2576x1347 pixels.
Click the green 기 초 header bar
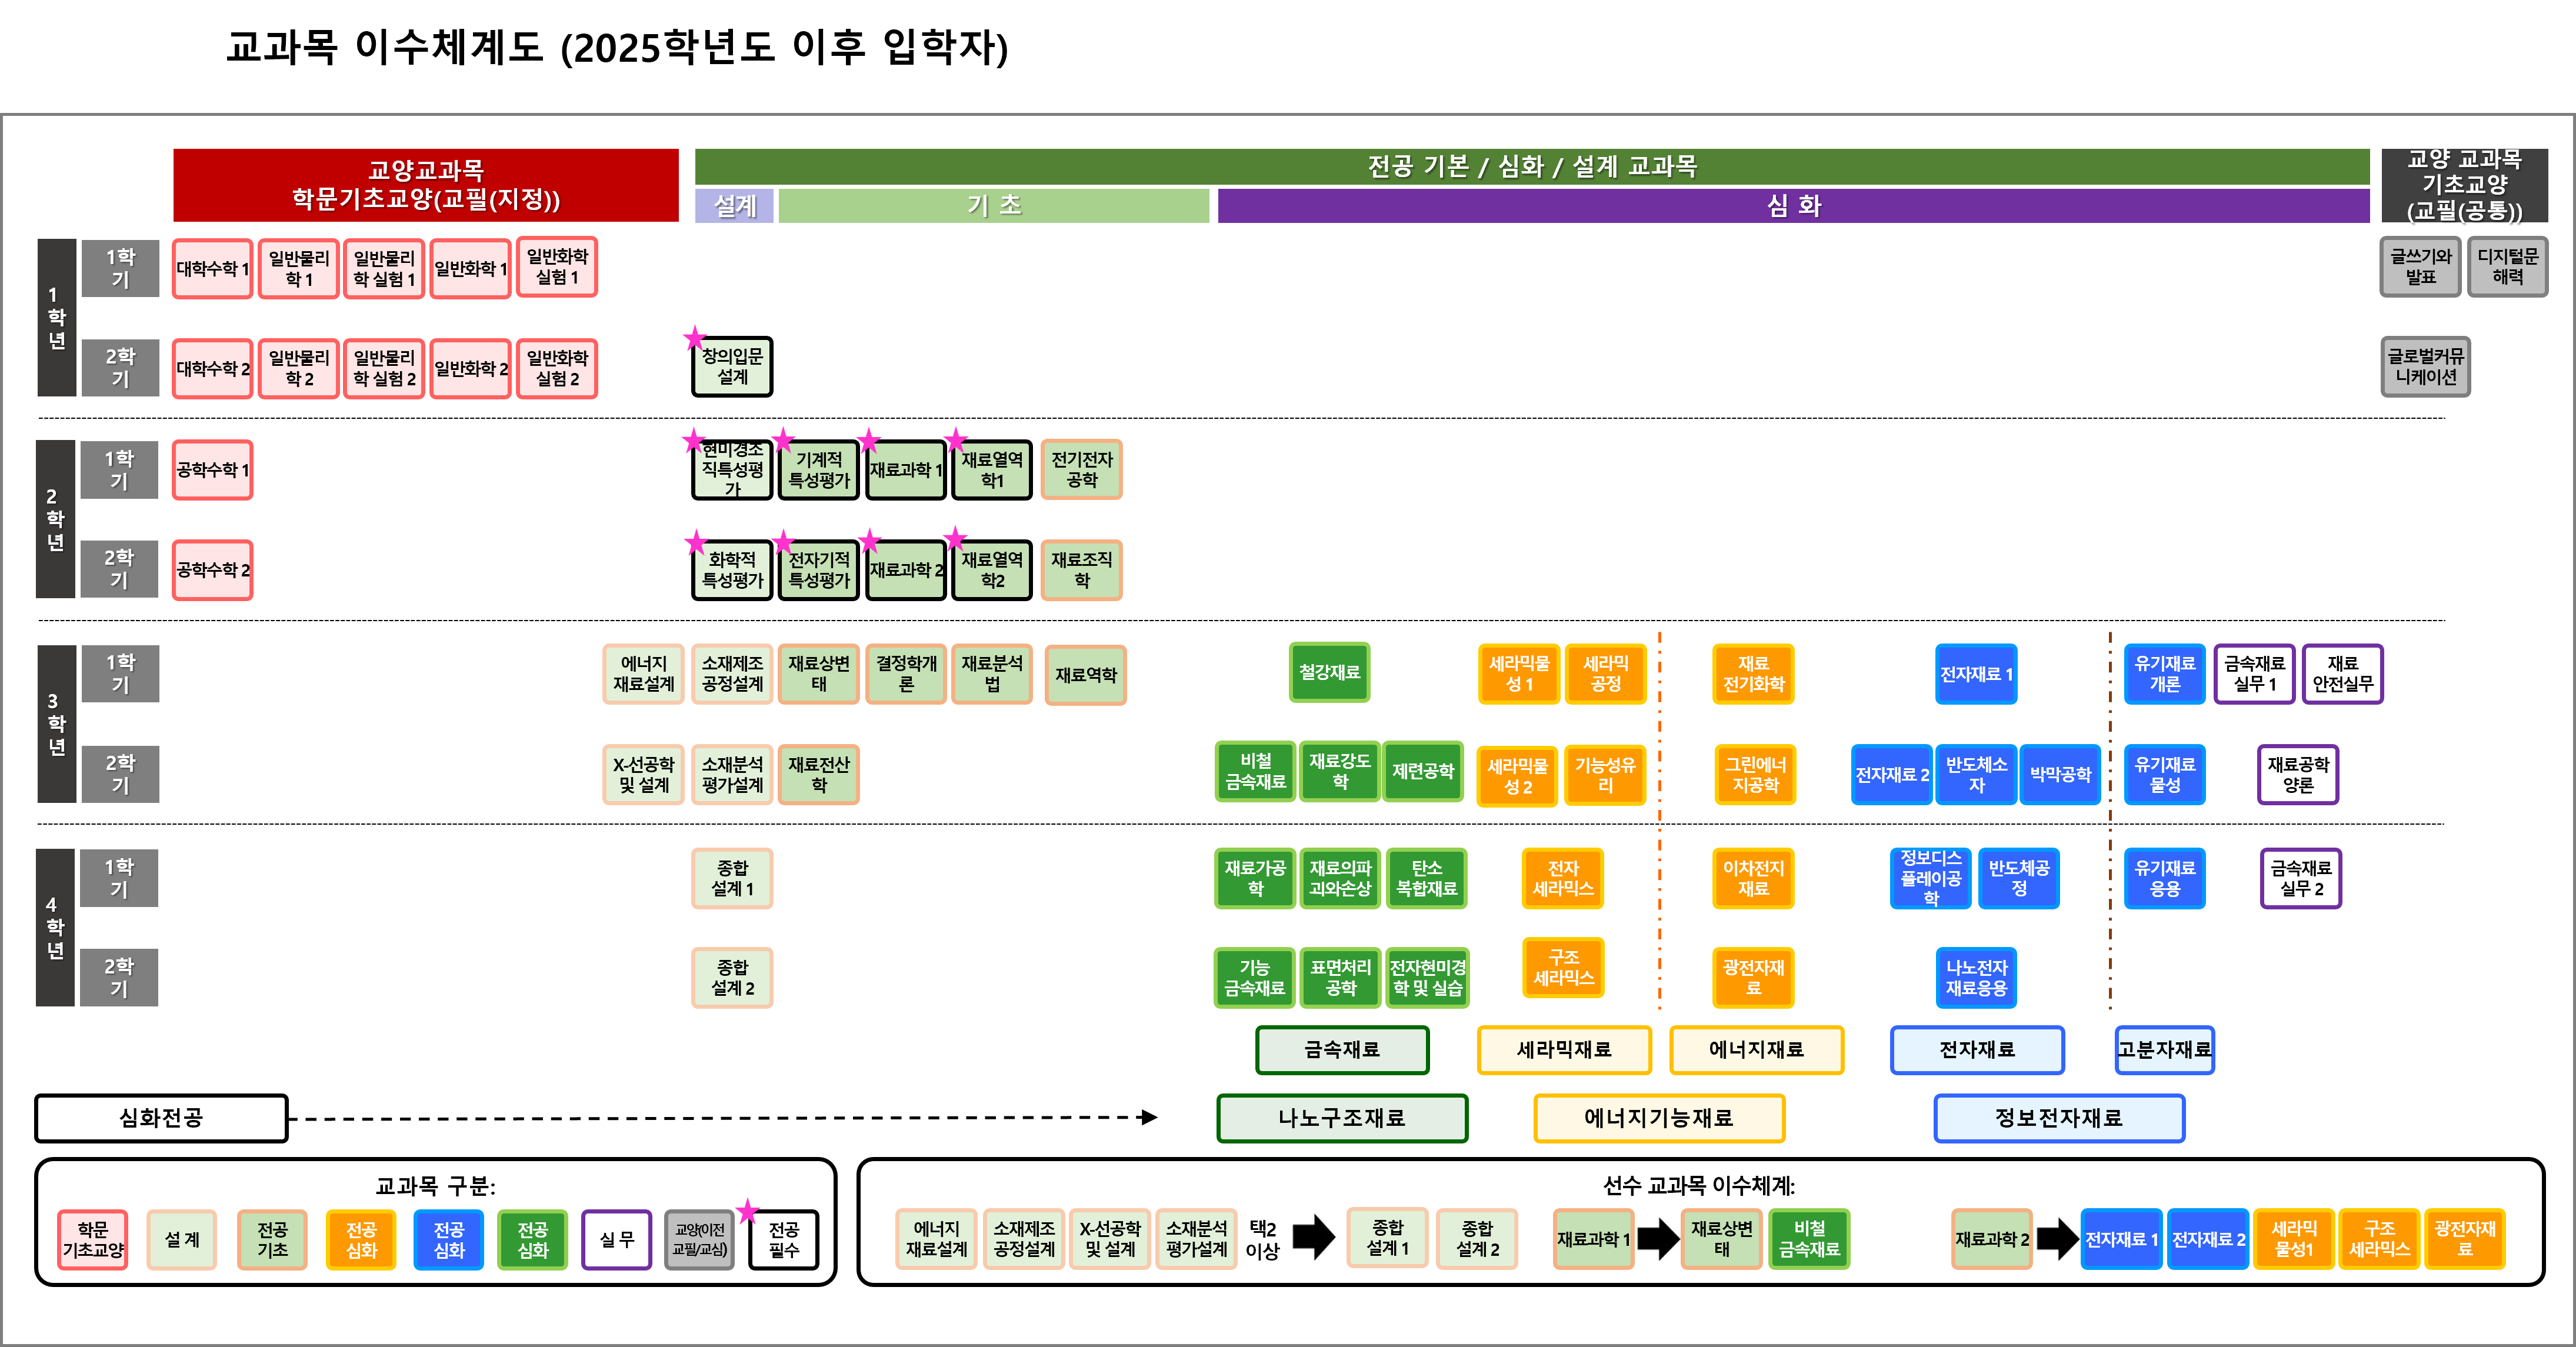[993, 206]
